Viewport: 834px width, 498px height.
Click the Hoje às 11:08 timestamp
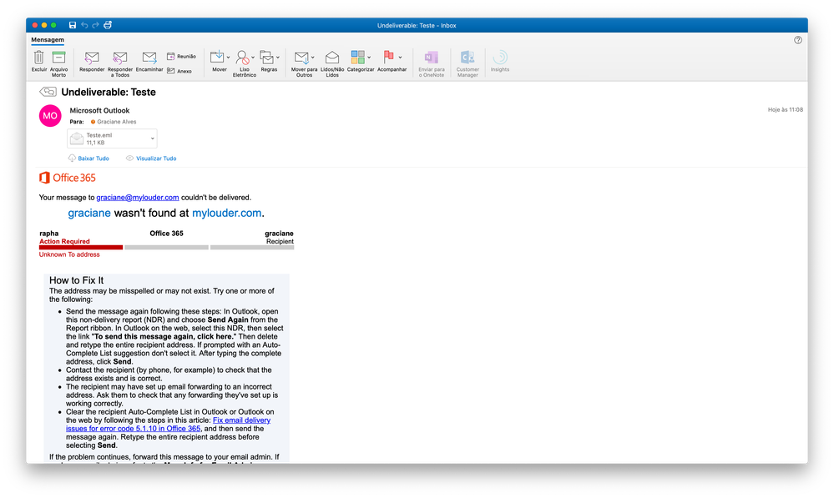pos(785,109)
